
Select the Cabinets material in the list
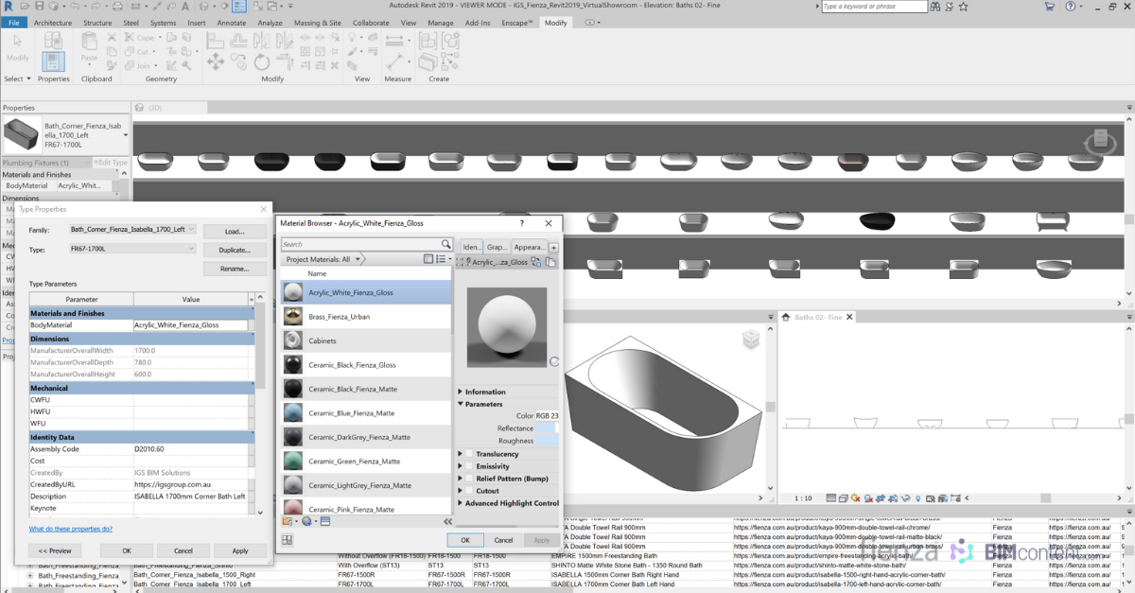click(x=366, y=340)
